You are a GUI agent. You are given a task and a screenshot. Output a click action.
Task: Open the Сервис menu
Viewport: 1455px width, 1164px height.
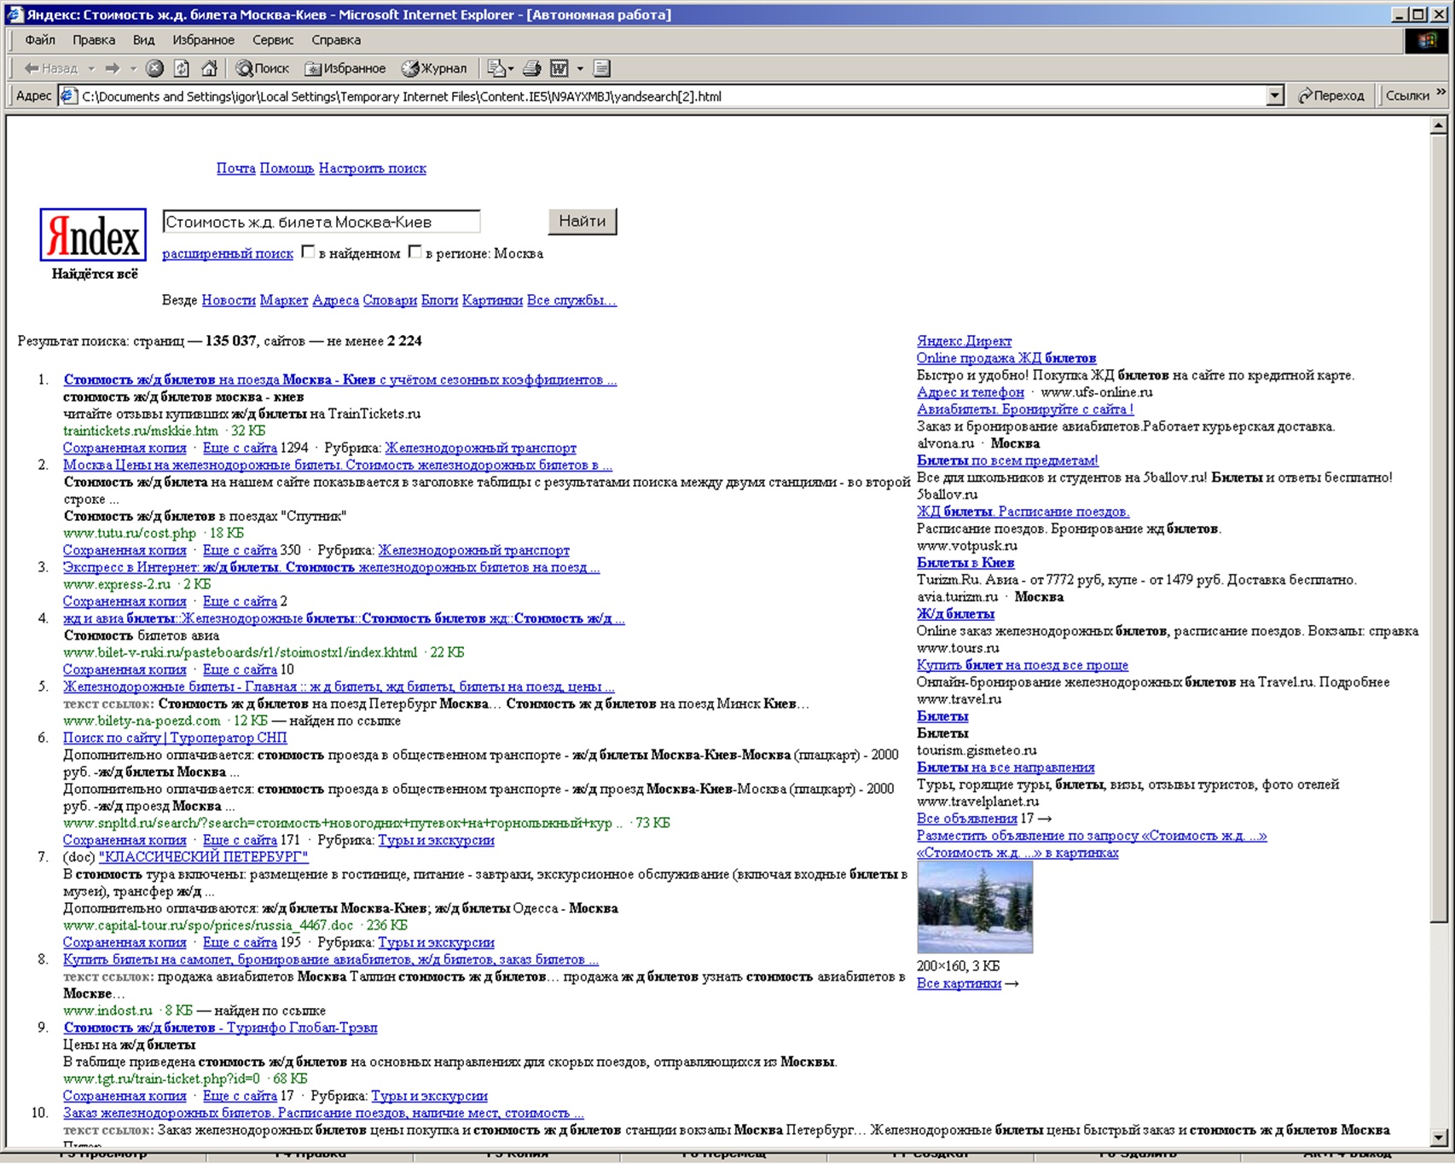(x=273, y=40)
